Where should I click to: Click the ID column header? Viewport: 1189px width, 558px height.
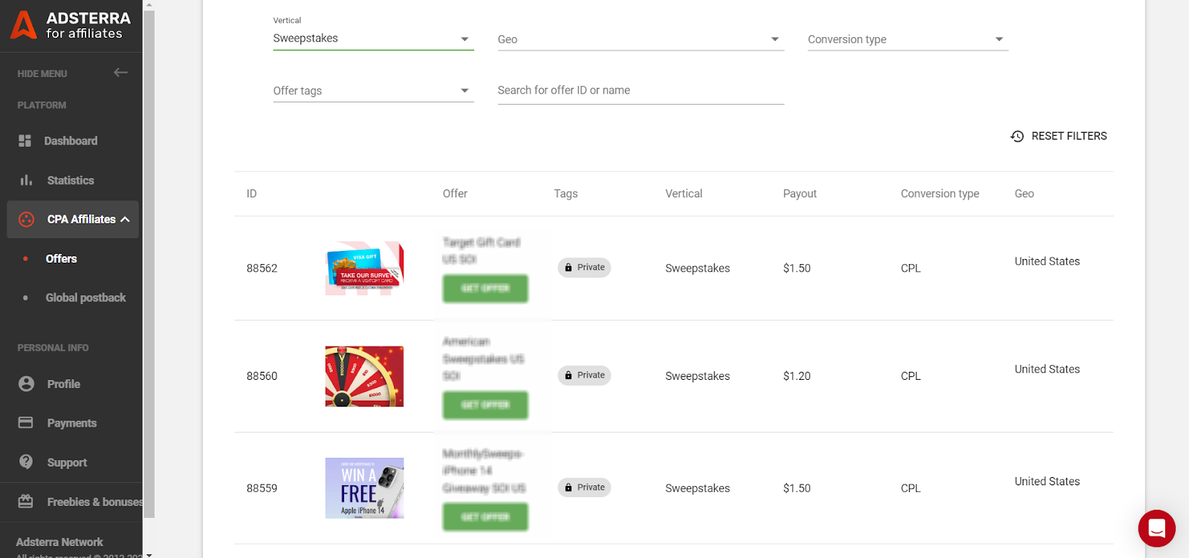[x=251, y=194]
